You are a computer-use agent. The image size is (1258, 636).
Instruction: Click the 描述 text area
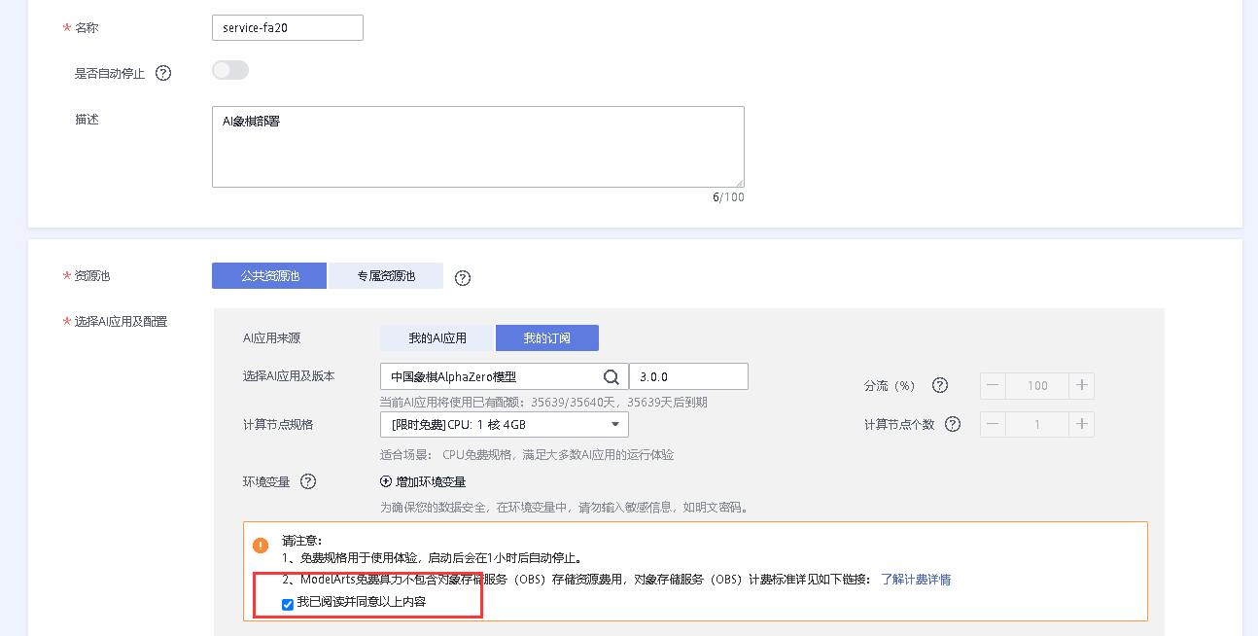point(478,147)
